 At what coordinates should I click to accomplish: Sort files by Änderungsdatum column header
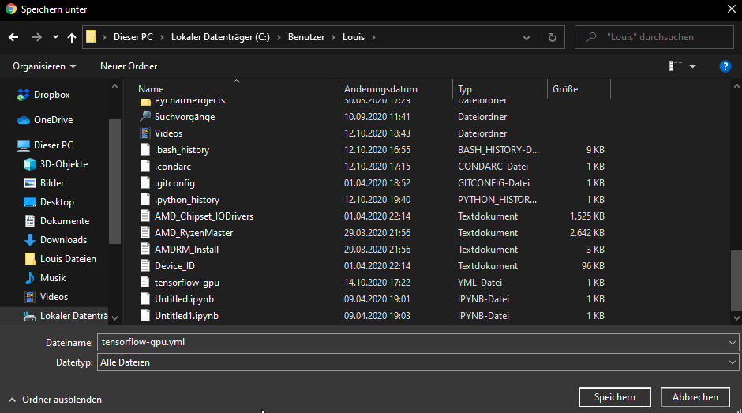click(x=381, y=89)
